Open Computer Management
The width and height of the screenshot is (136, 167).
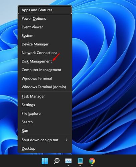click(45, 70)
